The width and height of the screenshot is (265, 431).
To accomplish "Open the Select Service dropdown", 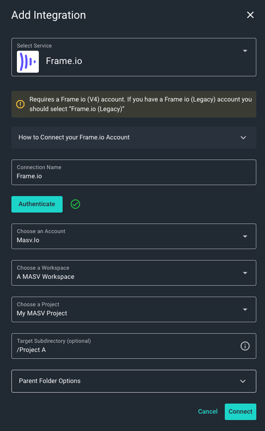I will (132, 57).
